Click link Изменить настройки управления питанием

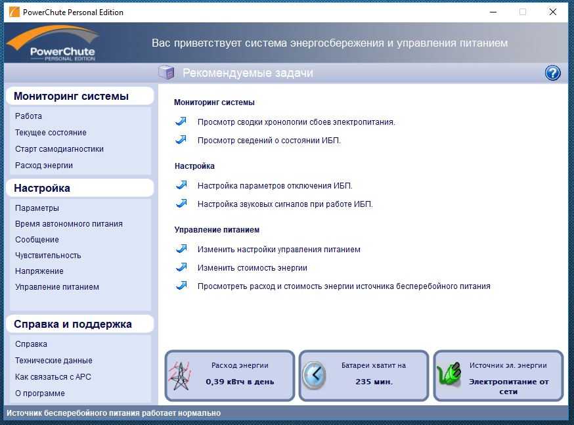[x=278, y=250]
